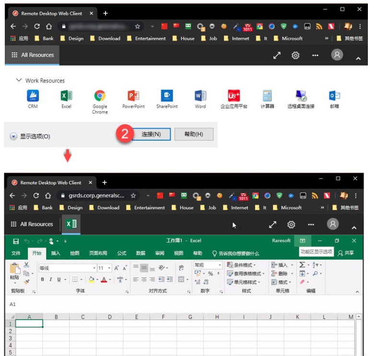
Task: Toggle bold formatting in Excel ribbon
Action: click(x=42, y=280)
